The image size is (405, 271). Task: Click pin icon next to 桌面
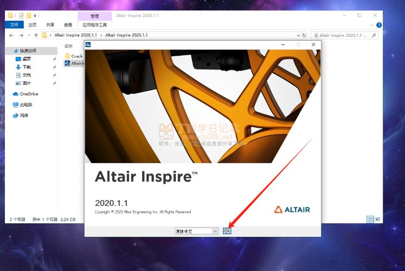[55, 59]
